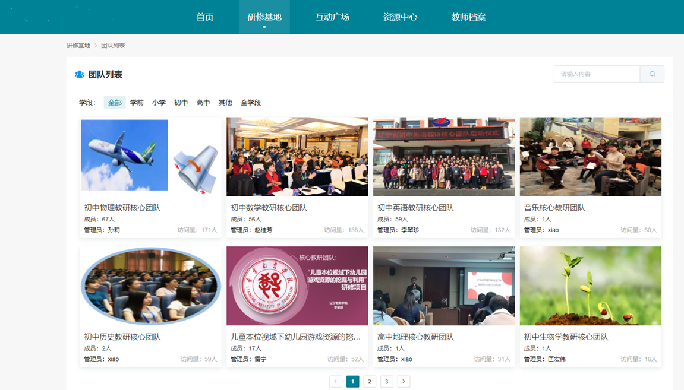The height and width of the screenshot is (390, 684).
Task: Filter teams by 全学段
Action: pos(251,103)
